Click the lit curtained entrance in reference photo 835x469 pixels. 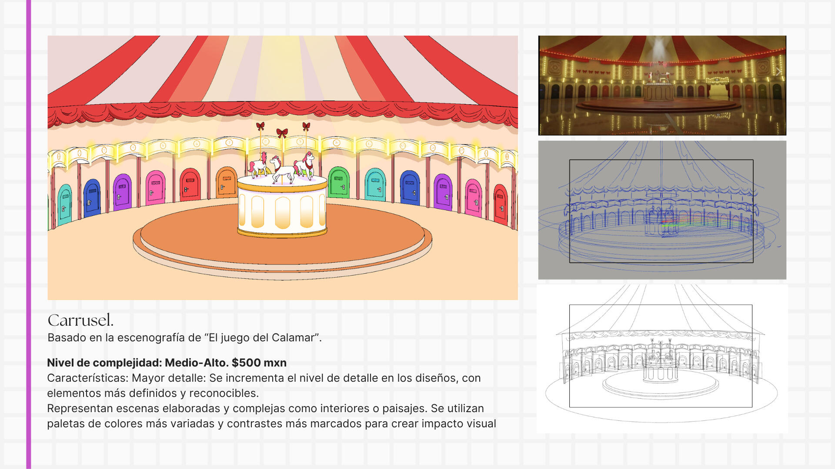(x=718, y=88)
